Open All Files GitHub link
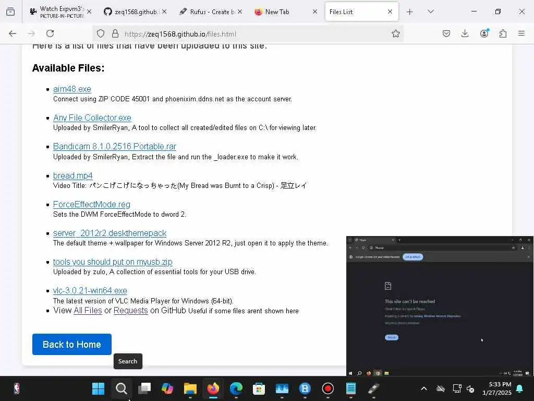The height and width of the screenshot is (401, 534). click(x=88, y=311)
